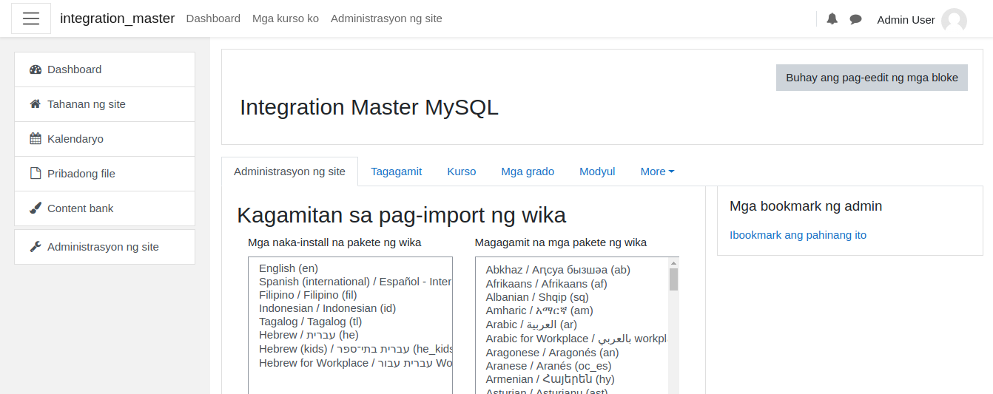This screenshot has height=394, width=993.
Task: Click the Mga naka-install na pakete ng wika label
Action: point(334,242)
